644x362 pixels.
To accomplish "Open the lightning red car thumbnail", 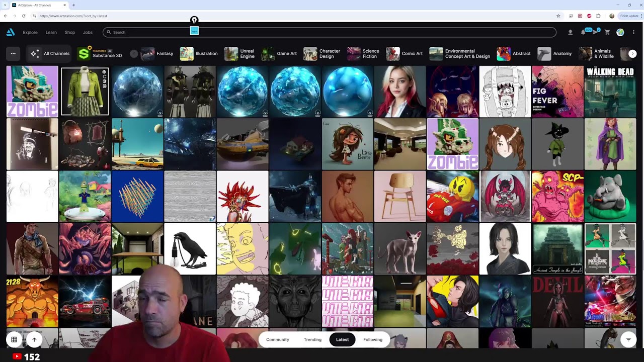I will point(85,301).
